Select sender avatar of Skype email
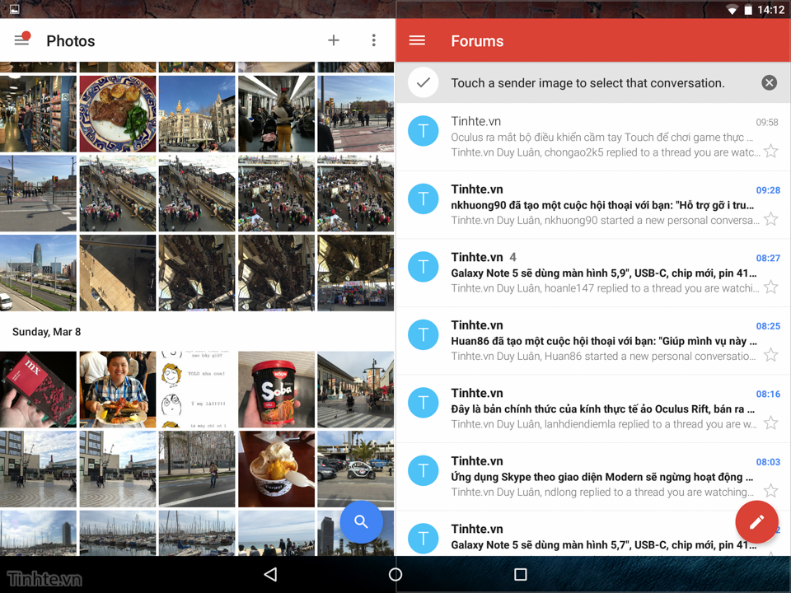Image resolution: width=791 pixels, height=593 pixels. (x=423, y=470)
